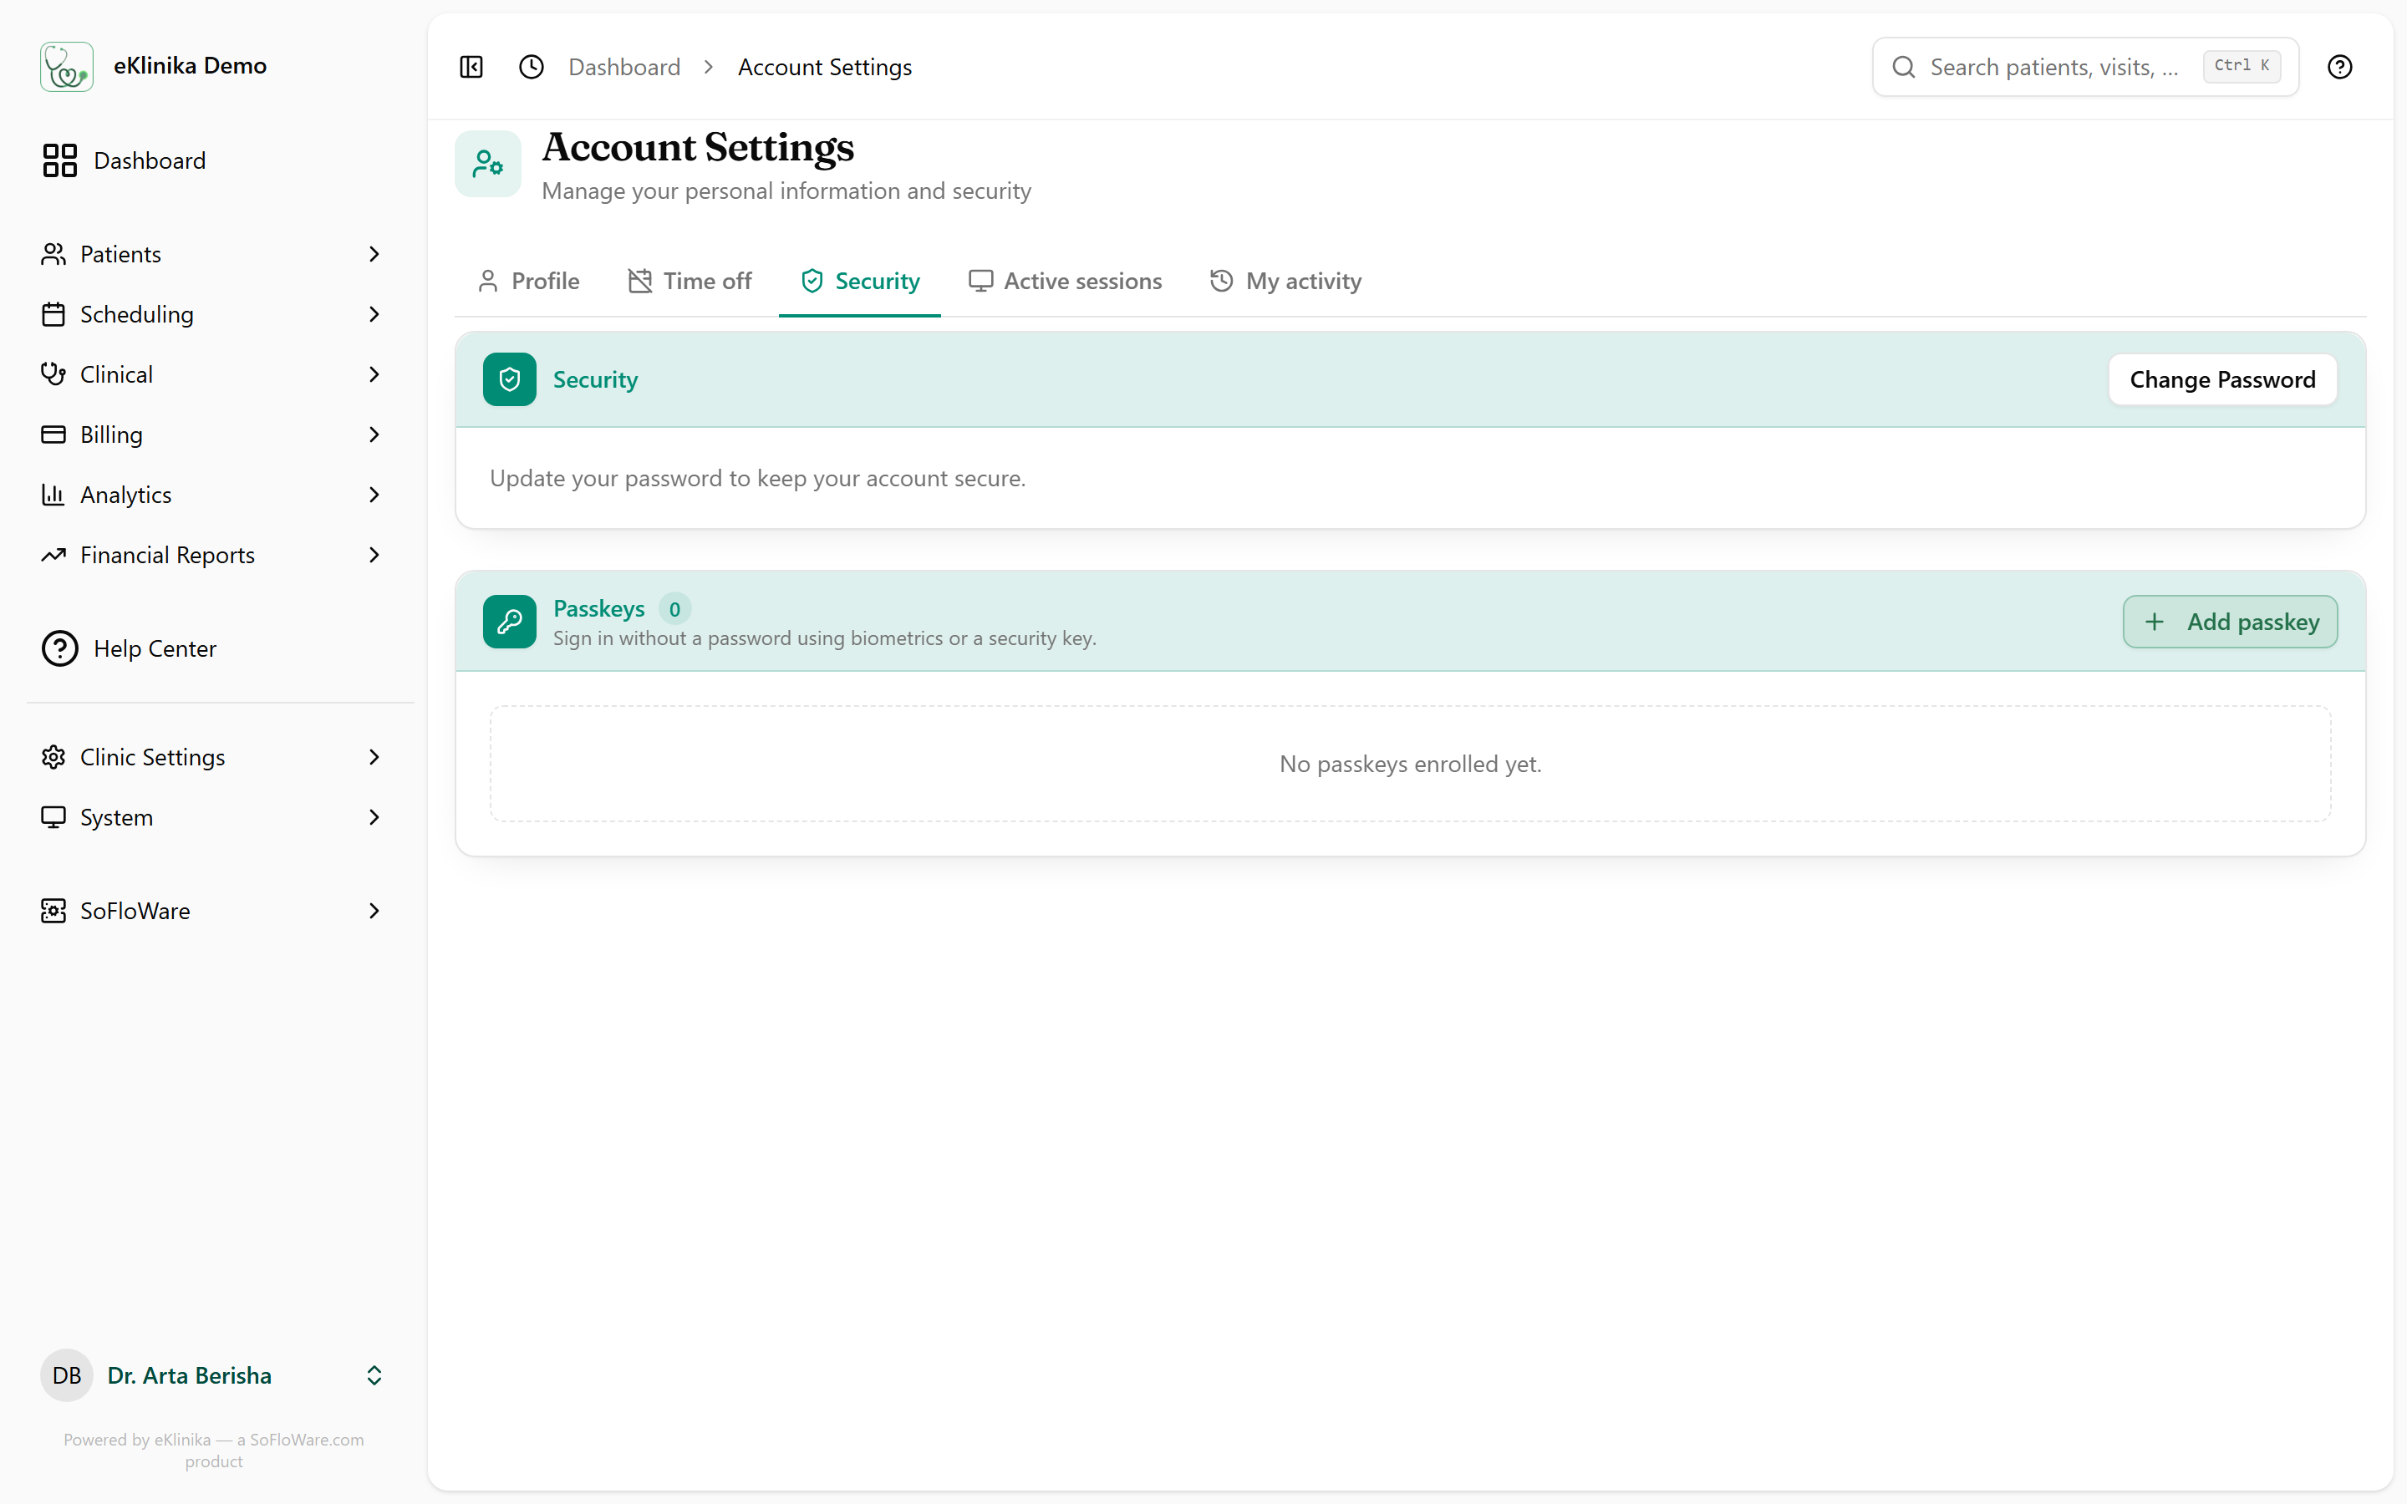
Task: Select the Security tab
Action: coord(859,282)
